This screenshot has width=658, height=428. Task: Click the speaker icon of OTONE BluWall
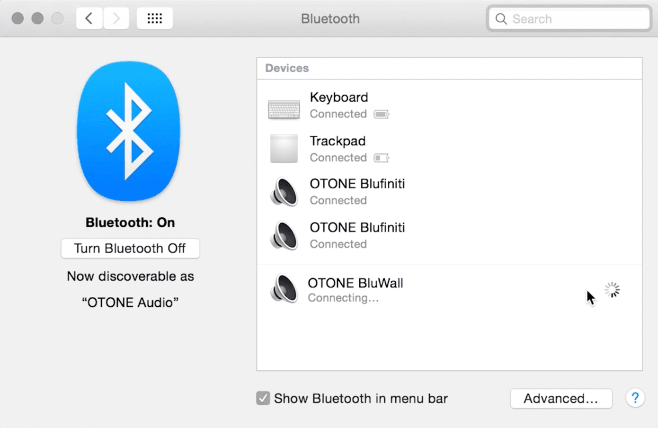(x=284, y=288)
